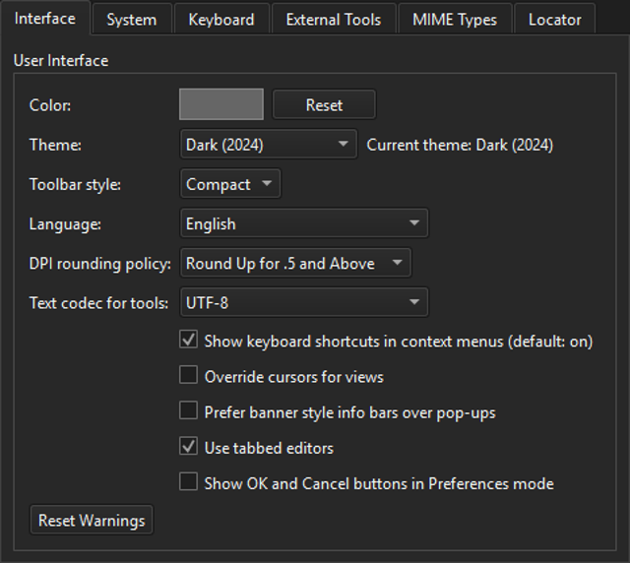Change the DPI rounding policy dropdown

295,263
